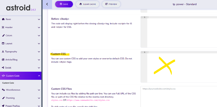This screenshot has height=107, width=217.
Task: Focus the Custom CSS Files textarea
Action: [x=179, y=96]
